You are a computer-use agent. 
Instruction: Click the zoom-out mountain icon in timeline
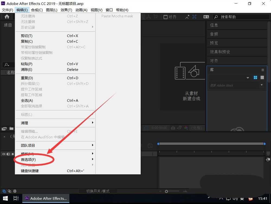click(160, 191)
